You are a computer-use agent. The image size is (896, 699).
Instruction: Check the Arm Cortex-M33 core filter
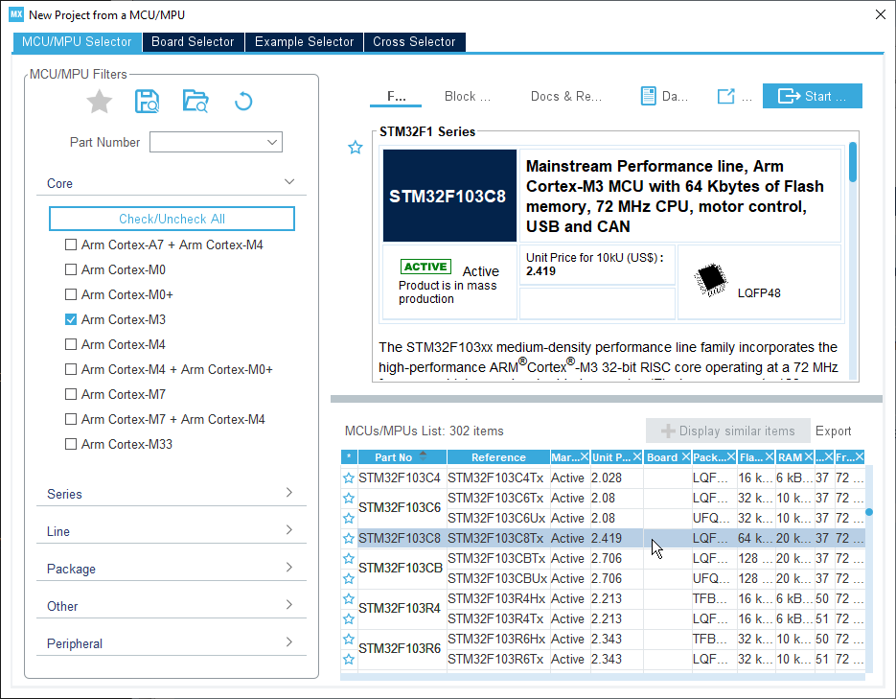click(x=71, y=444)
